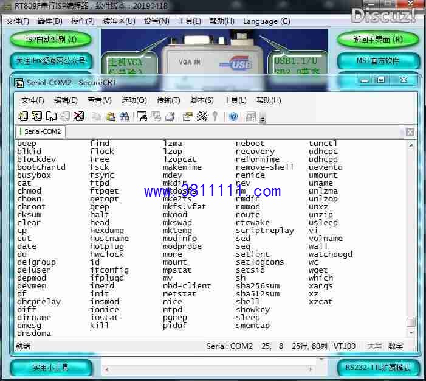Click left arrow of RT809F horizontal scrollbar
The image size is (426, 381).
[107, 369]
